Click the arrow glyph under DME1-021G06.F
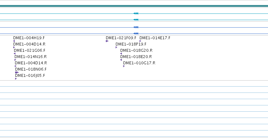Screen dimensions: 268x138 pyautogui.click(x=14, y=54)
